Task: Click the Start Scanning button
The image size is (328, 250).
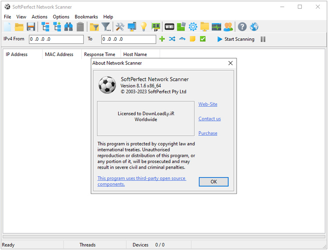Action: click(x=235, y=39)
